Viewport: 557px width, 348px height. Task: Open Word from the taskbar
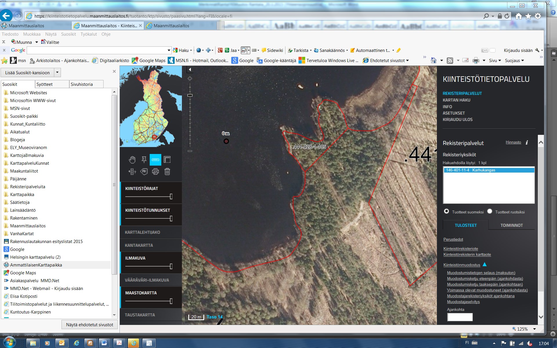(104, 343)
